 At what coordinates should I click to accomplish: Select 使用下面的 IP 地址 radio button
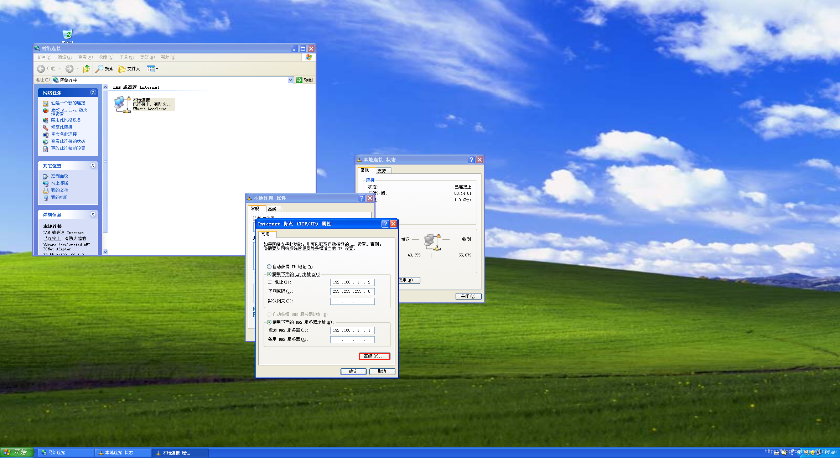[x=269, y=274]
